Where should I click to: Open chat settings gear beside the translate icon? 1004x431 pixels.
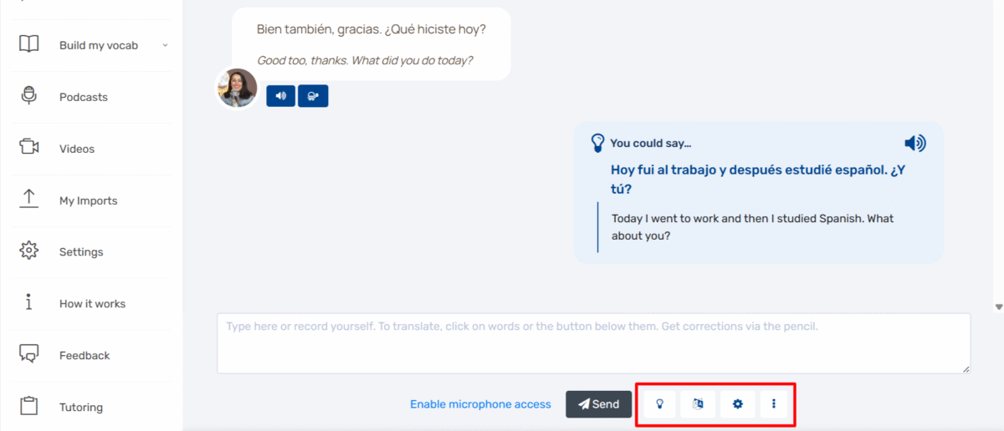737,404
